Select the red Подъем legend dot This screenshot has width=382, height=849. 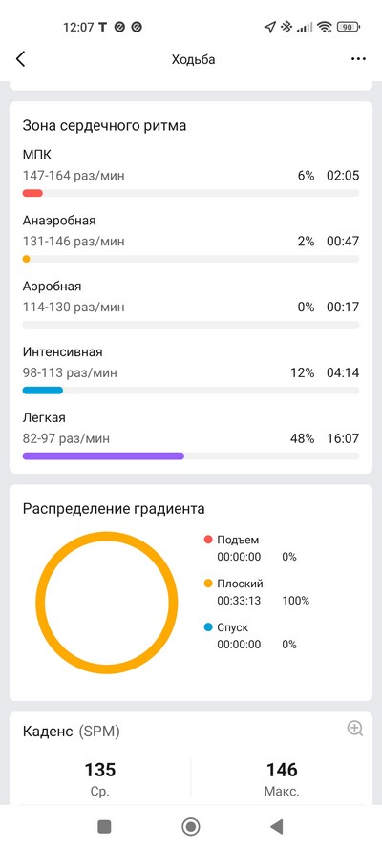pyautogui.click(x=208, y=540)
